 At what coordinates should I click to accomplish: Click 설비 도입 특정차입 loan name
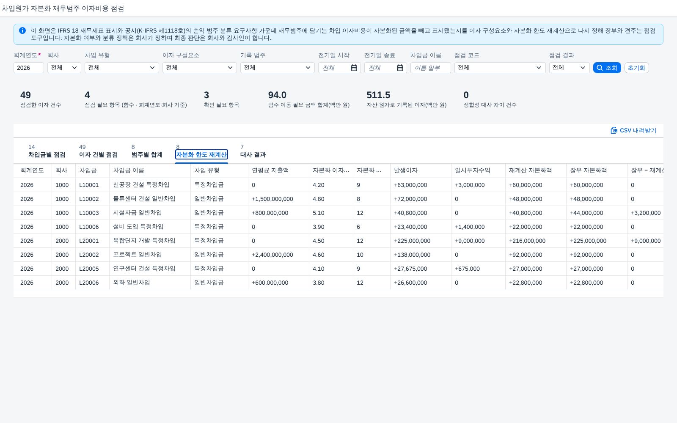[138, 227]
